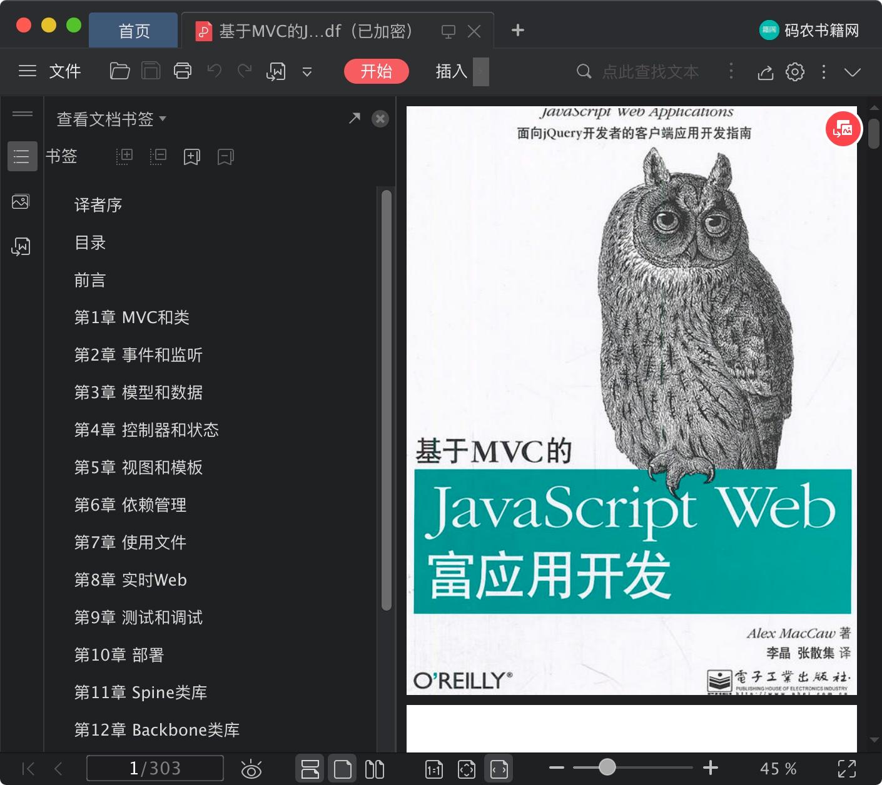Toggle two-page view
Image resolution: width=882 pixels, height=785 pixels.
[x=375, y=769]
